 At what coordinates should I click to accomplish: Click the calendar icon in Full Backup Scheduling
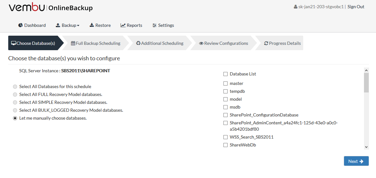click(x=73, y=43)
